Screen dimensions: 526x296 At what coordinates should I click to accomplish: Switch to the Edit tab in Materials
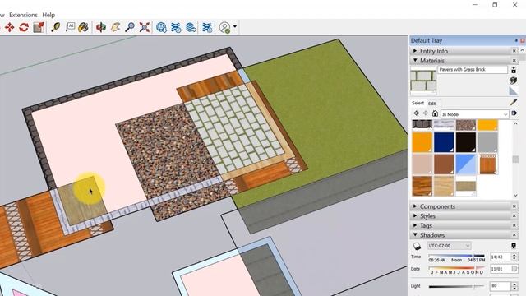(x=431, y=104)
